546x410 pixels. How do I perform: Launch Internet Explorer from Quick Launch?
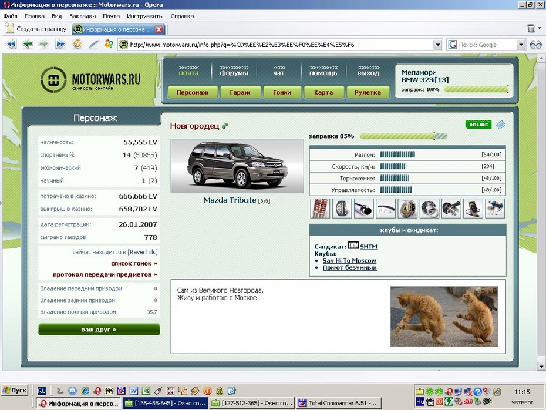[85, 391]
